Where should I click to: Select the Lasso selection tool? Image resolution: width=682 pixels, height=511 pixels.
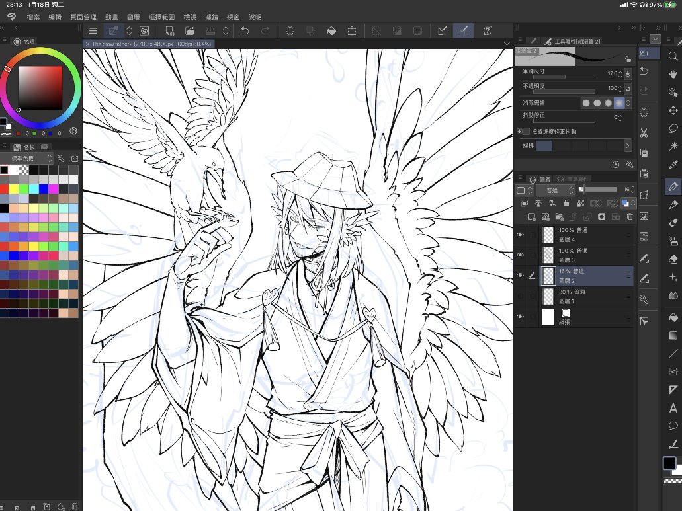pos(673,129)
